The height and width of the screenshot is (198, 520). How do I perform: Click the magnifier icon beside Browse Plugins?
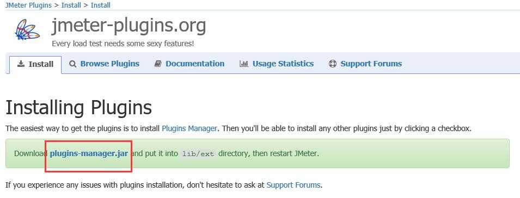[x=72, y=64]
